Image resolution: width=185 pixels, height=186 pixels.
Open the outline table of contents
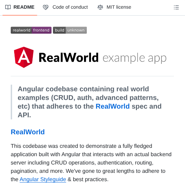tap(176, 7)
